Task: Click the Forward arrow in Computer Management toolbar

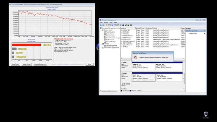Action: (x=103, y=25)
